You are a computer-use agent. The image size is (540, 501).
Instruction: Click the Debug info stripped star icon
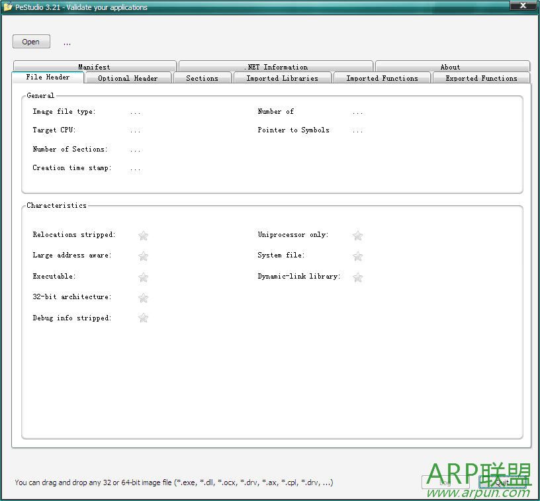[x=143, y=318]
